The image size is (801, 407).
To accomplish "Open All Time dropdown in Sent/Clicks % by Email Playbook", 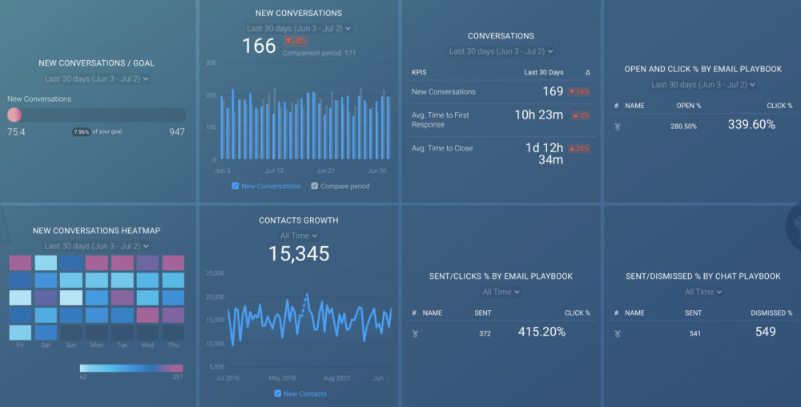I will point(501,292).
